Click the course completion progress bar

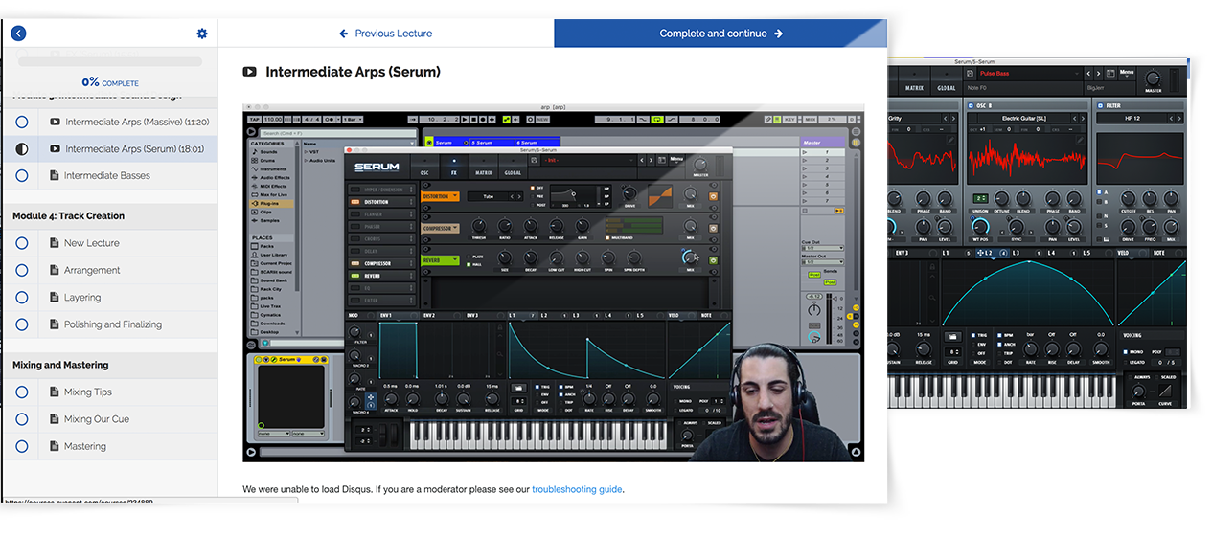click(x=110, y=61)
